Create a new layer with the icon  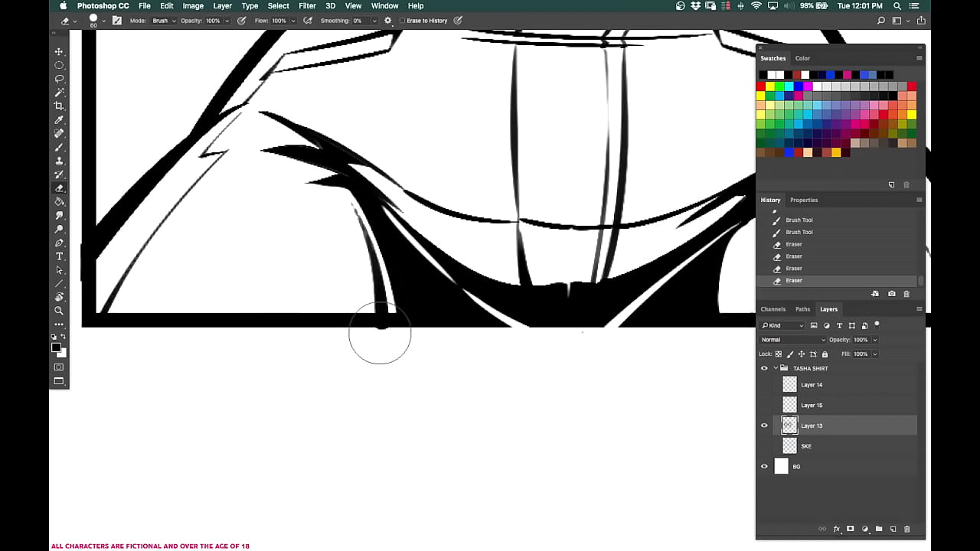pyautogui.click(x=893, y=529)
